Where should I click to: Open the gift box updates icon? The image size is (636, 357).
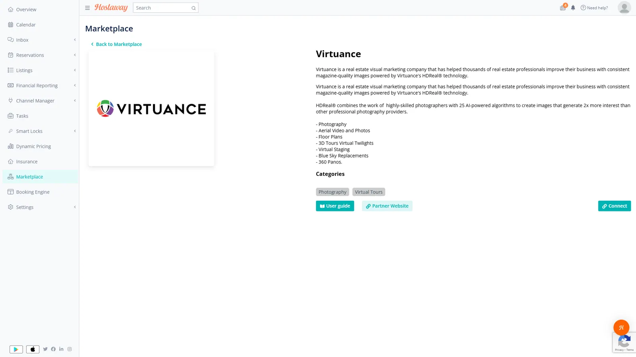563,8
